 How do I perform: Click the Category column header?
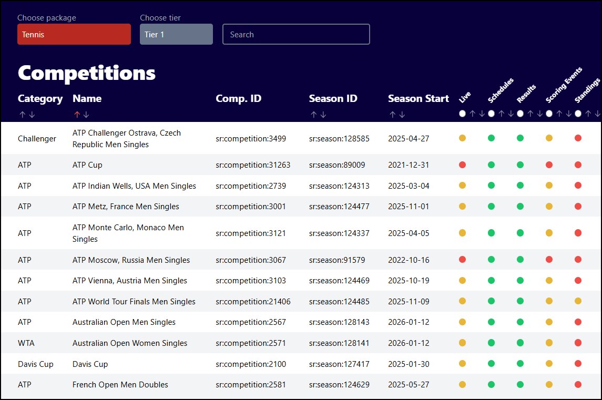pos(40,99)
